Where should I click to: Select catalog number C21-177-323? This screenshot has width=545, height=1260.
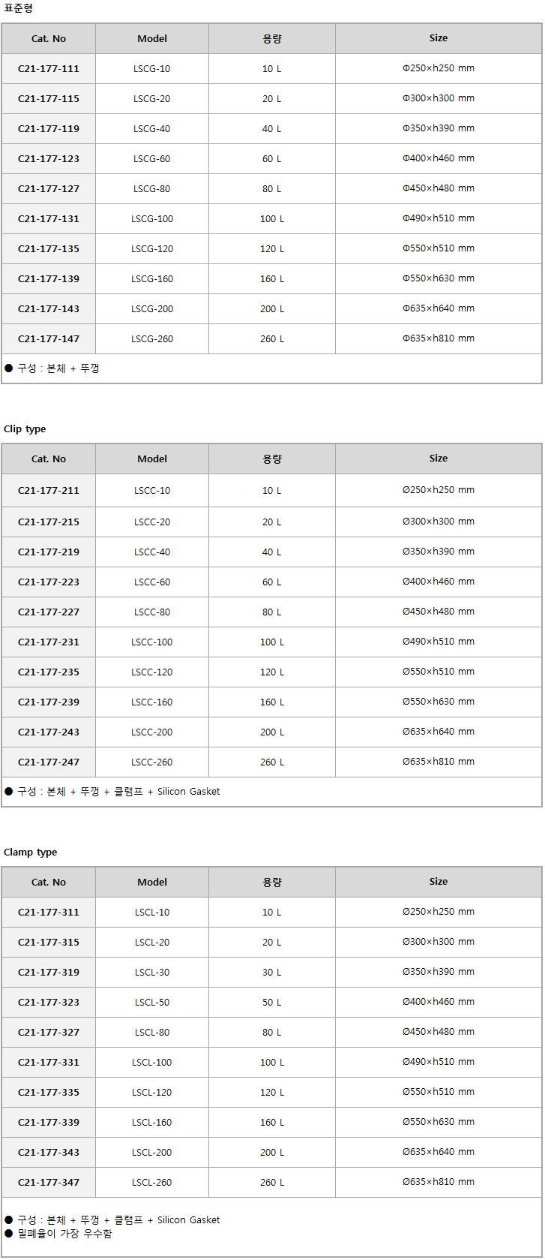click(49, 1003)
